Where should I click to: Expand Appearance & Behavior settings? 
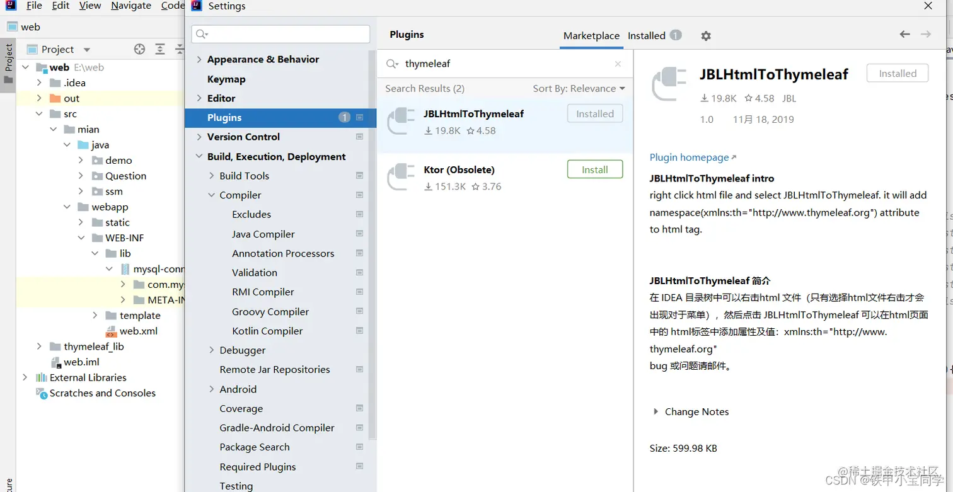[x=199, y=59]
